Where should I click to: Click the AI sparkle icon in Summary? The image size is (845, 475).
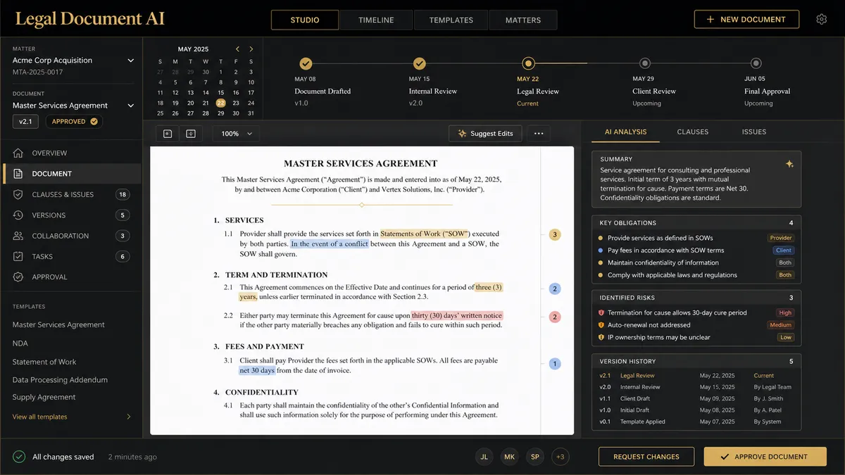[789, 164]
